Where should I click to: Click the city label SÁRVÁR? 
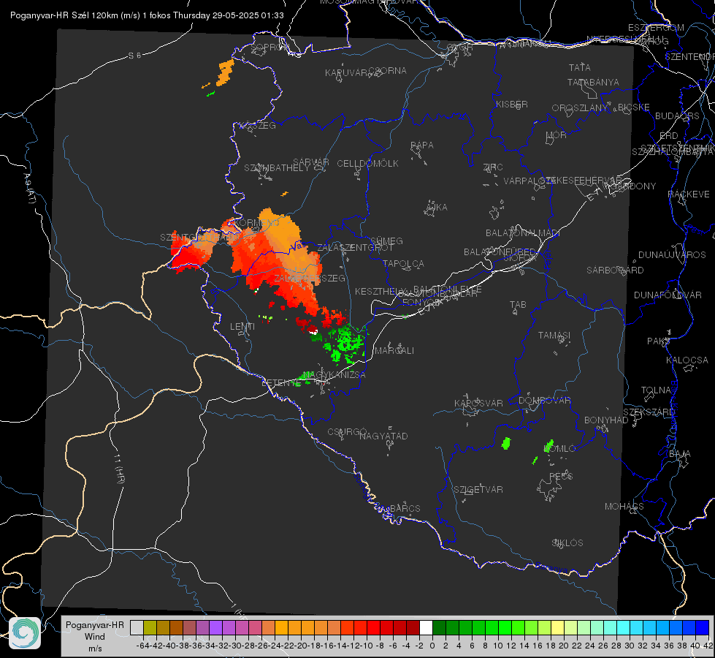(x=311, y=162)
